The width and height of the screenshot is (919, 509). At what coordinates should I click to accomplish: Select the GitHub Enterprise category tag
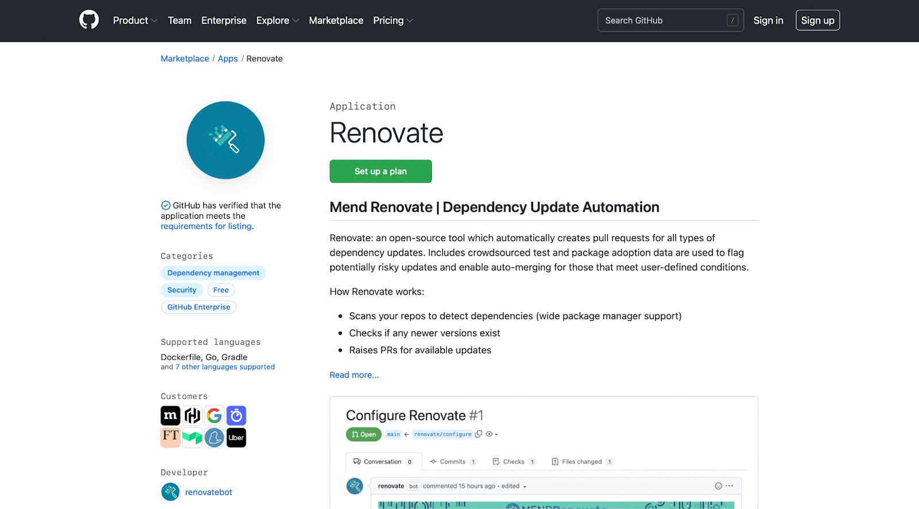click(x=199, y=307)
